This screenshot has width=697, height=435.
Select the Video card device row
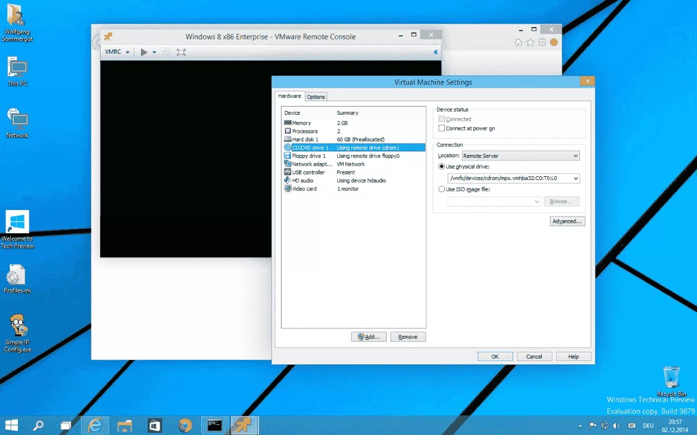tap(353, 189)
